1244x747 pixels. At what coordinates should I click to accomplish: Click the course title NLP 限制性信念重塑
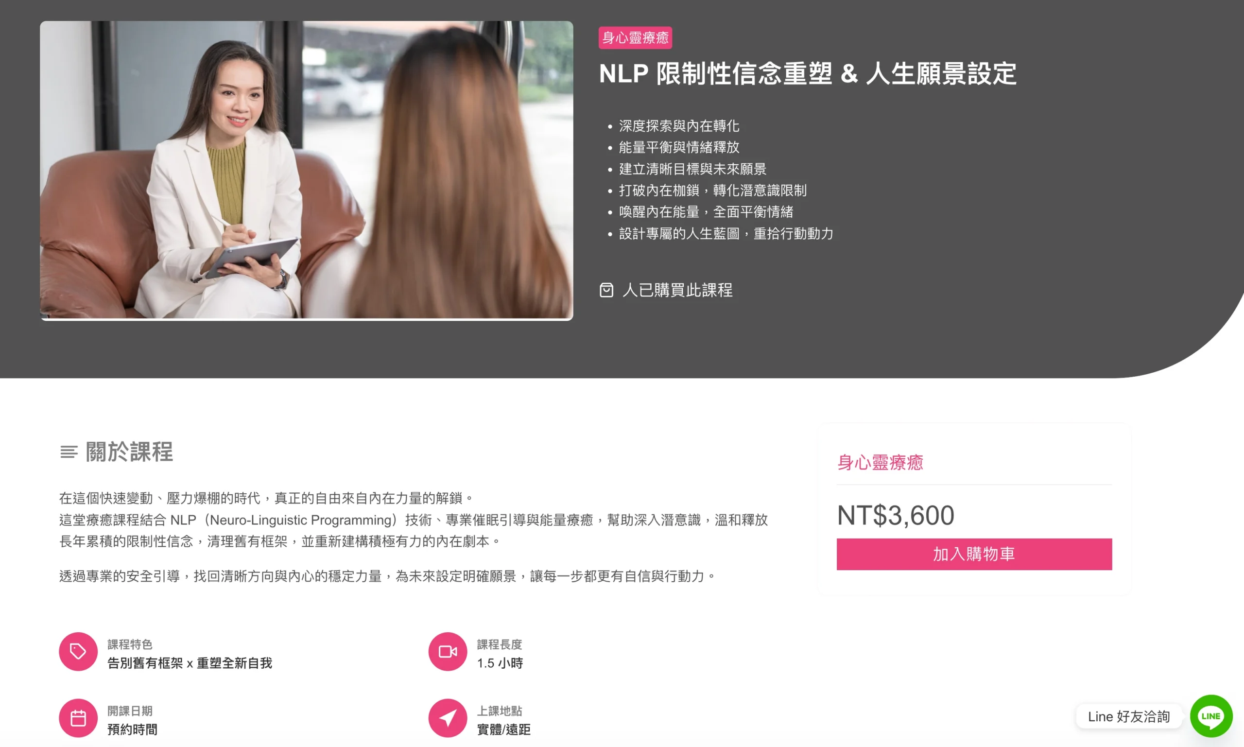point(807,73)
